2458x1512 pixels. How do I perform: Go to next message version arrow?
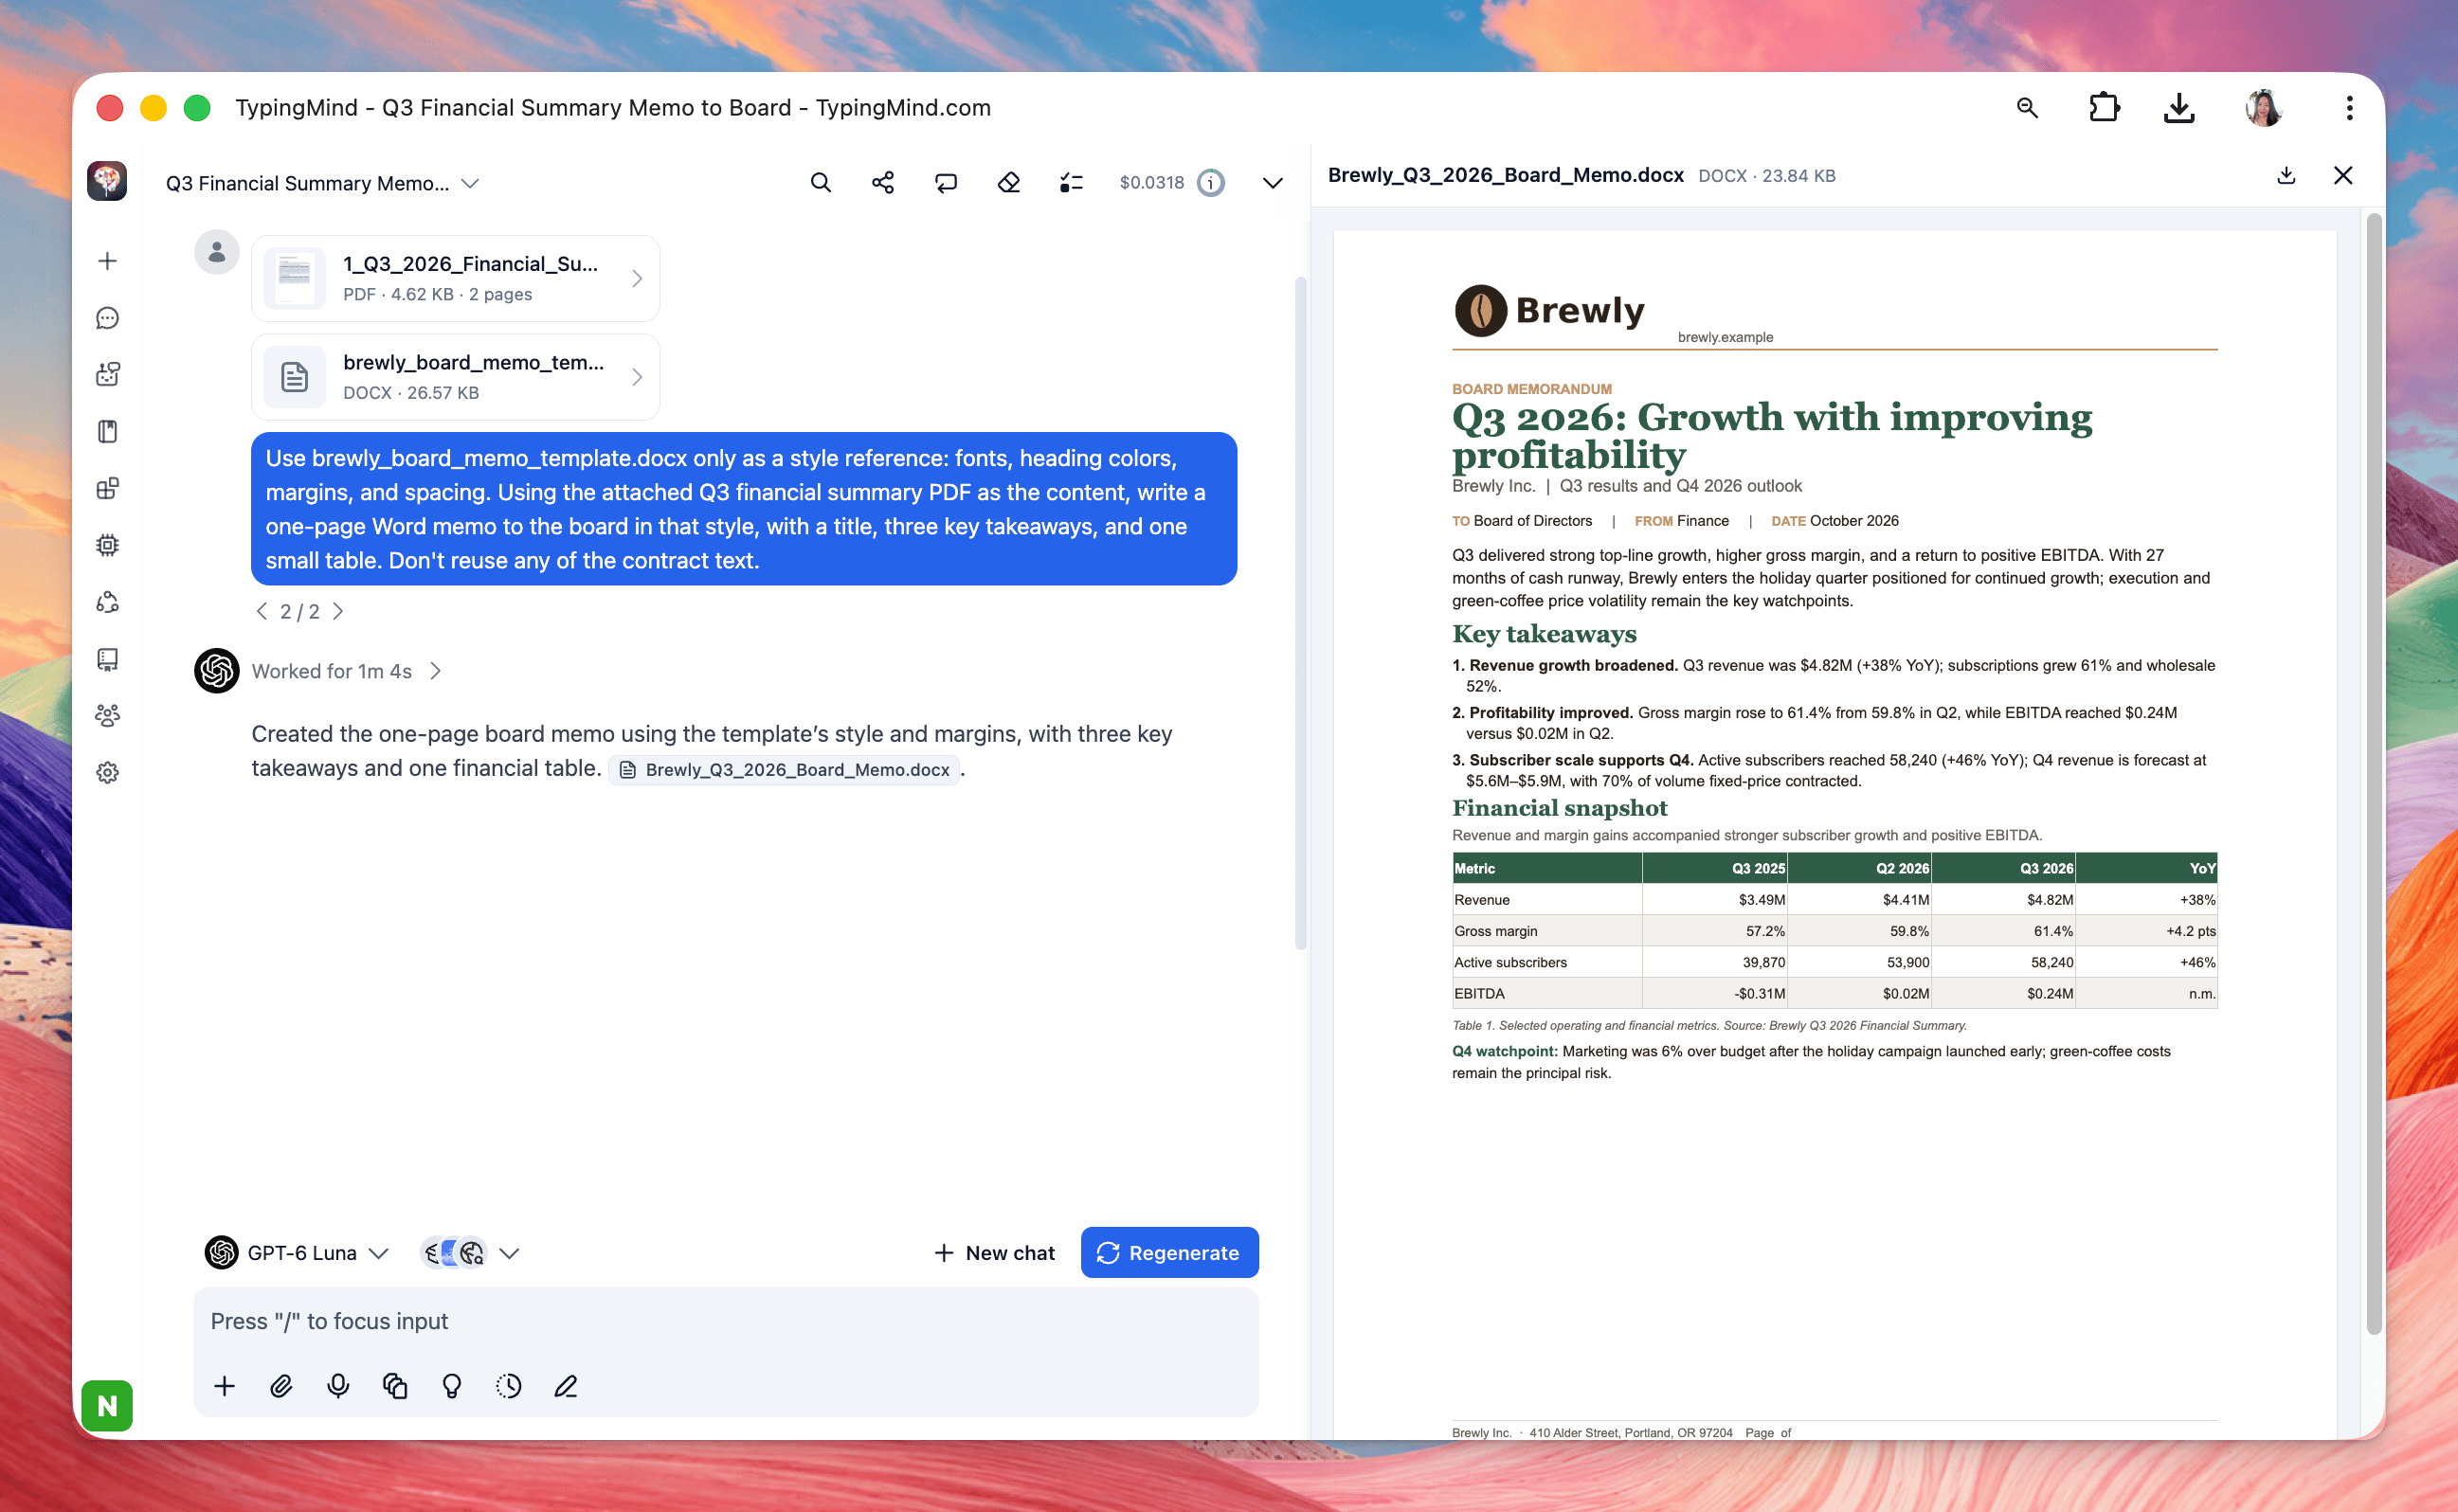(x=338, y=611)
